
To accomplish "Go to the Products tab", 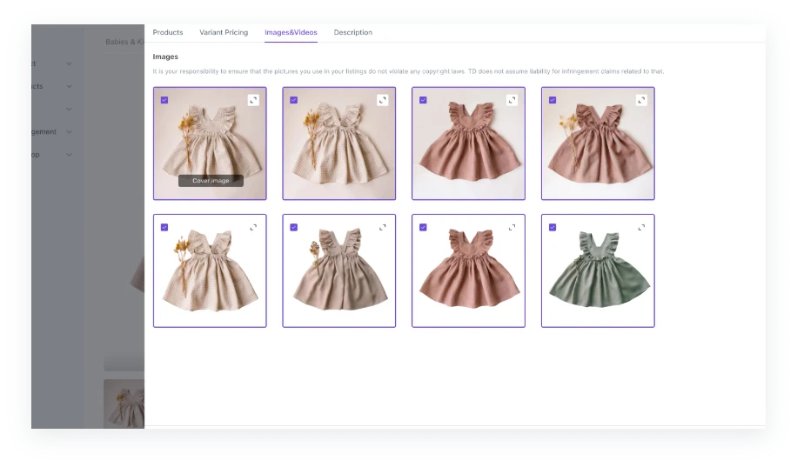I will click(168, 32).
